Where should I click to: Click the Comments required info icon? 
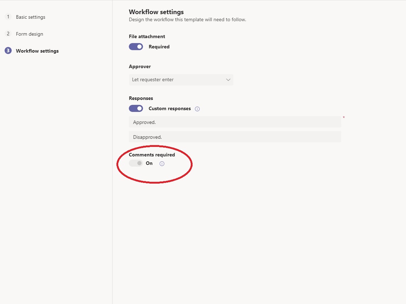tap(162, 163)
